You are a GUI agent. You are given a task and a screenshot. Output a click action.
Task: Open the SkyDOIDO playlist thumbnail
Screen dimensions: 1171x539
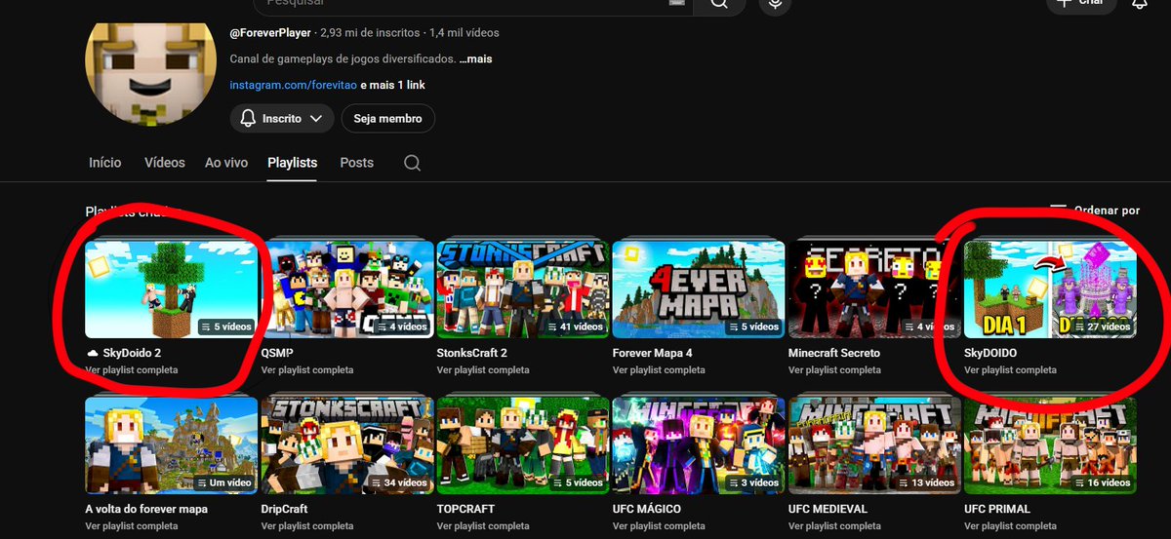click(x=1050, y=289)
